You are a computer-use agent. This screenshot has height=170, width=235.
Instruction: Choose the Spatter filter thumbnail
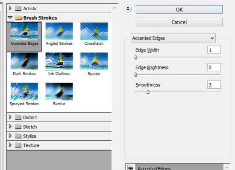pos(94,61)
